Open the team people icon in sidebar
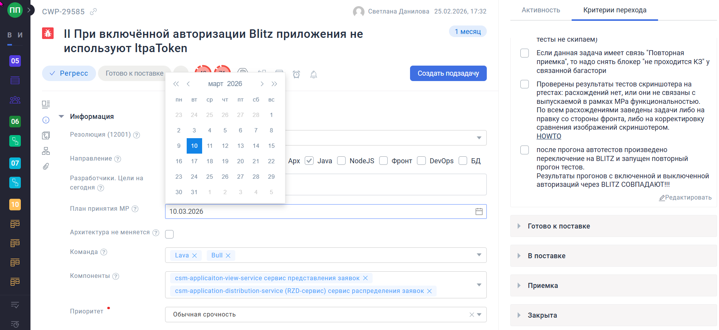719x330 pixels. coord(15,100)
